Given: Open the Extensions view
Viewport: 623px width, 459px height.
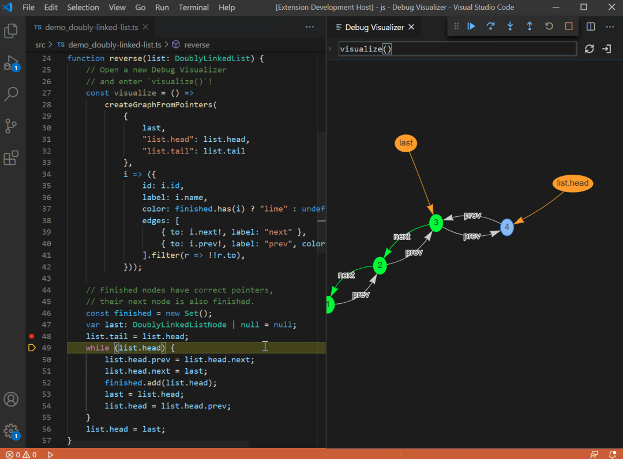Looking at the screenshot, I should click(x=11, y=157).
